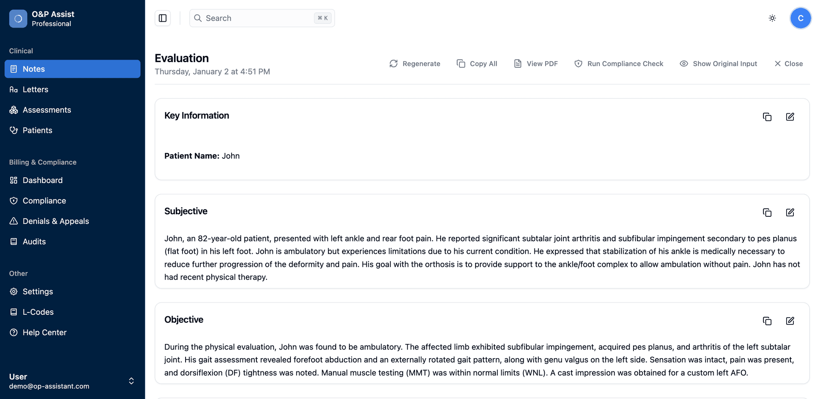Open Notes in the sidebar
Viewport: 819px width, 399px height.
click(73, 69)
